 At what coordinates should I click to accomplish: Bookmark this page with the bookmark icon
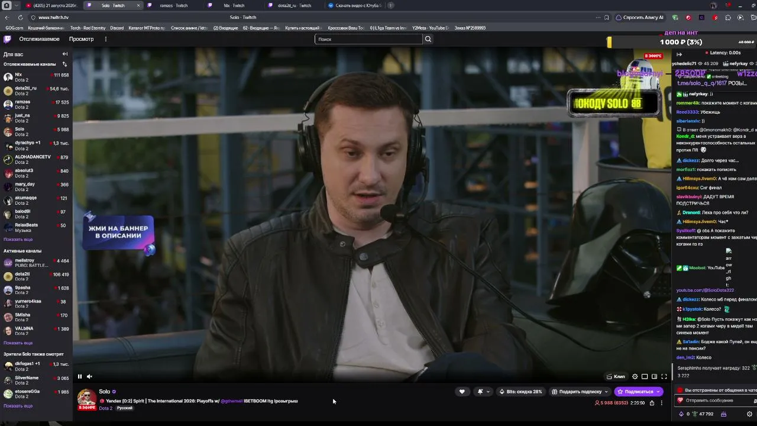[607, 18]
